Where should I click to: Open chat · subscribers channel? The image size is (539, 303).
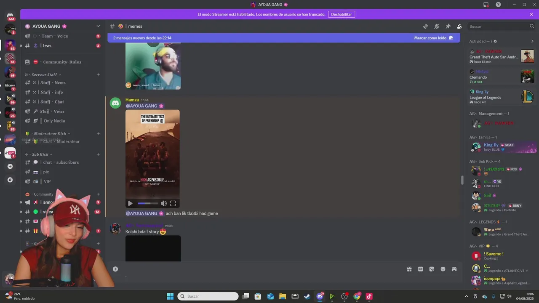63,162
